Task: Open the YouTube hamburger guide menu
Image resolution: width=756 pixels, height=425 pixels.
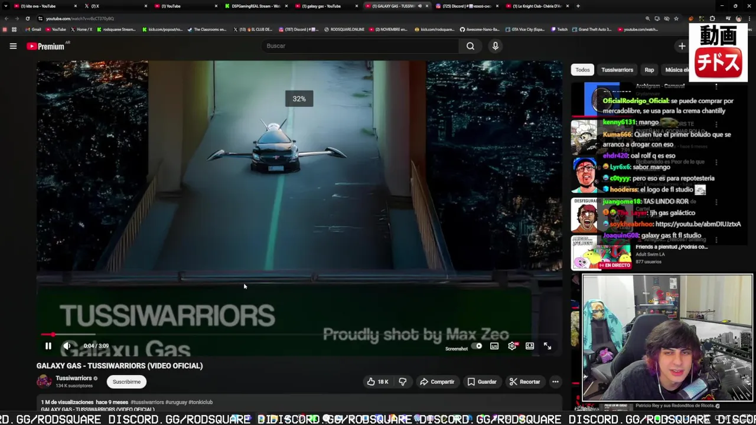Action: pyautogui.click(x=13, y=46)
